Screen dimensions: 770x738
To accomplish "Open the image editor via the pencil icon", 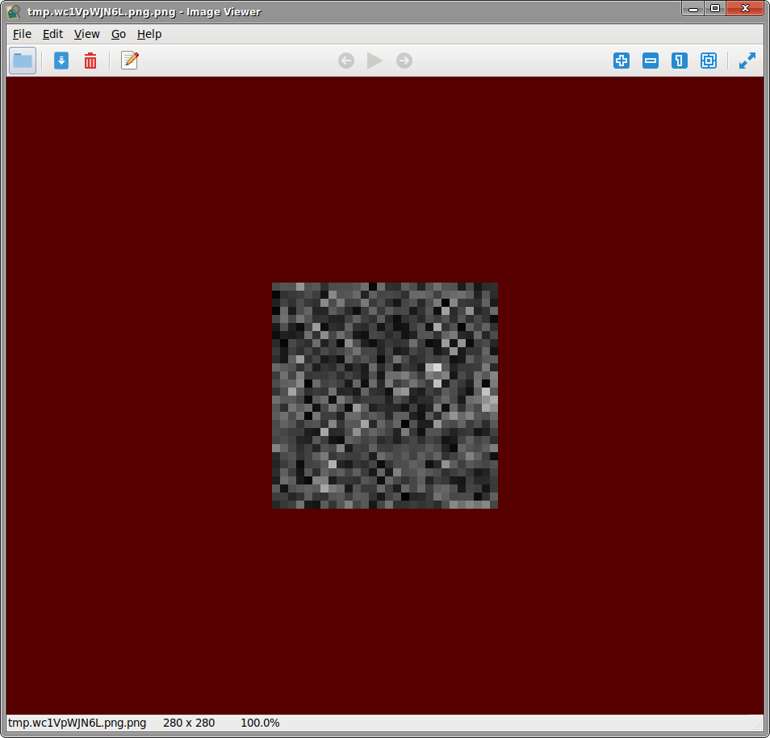I will click(x=129, y=61).
